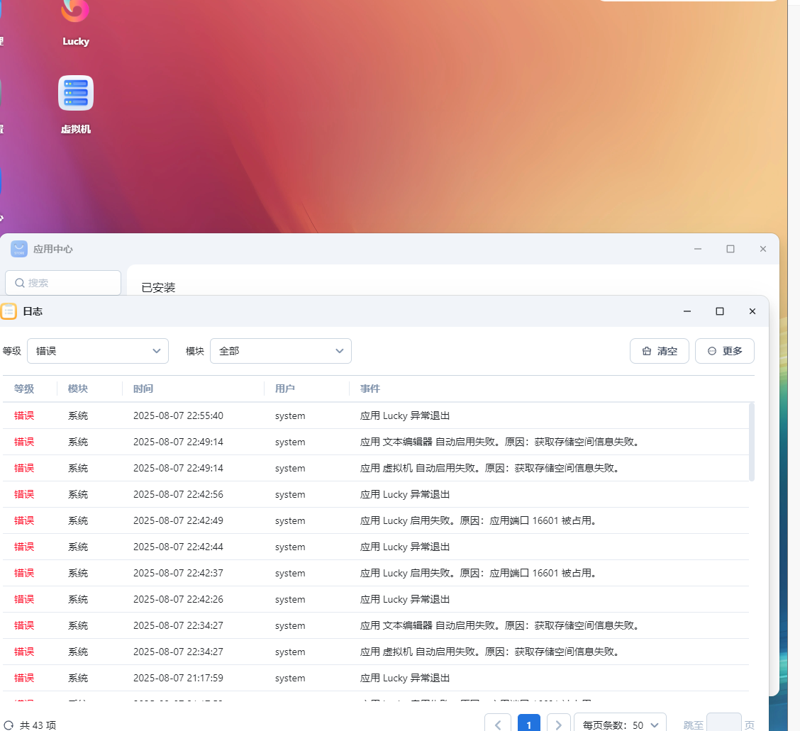Click the 日志 list vertical scrollbar
Viewport: 800px width, 731px height.
pyautogui.click(x=752, y=442)
